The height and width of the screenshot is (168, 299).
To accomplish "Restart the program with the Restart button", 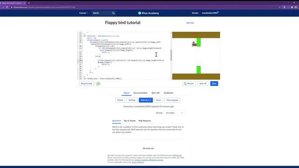I will (x=189, y=84).
